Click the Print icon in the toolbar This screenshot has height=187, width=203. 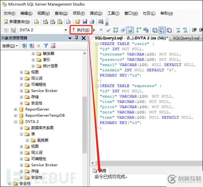92,22
